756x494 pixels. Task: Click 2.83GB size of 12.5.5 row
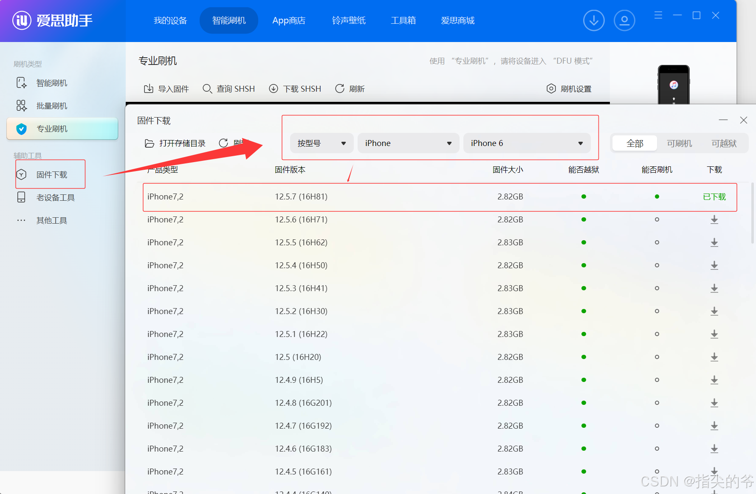[510, 242]
